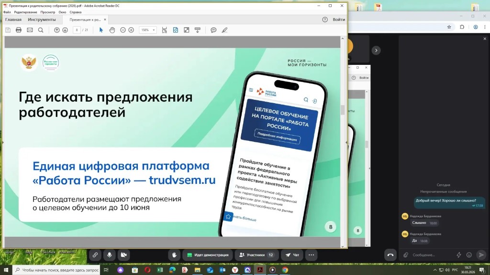490x275 pixels.
Task: Open quick reactions lightning icon
Action: tap(459, 255)
